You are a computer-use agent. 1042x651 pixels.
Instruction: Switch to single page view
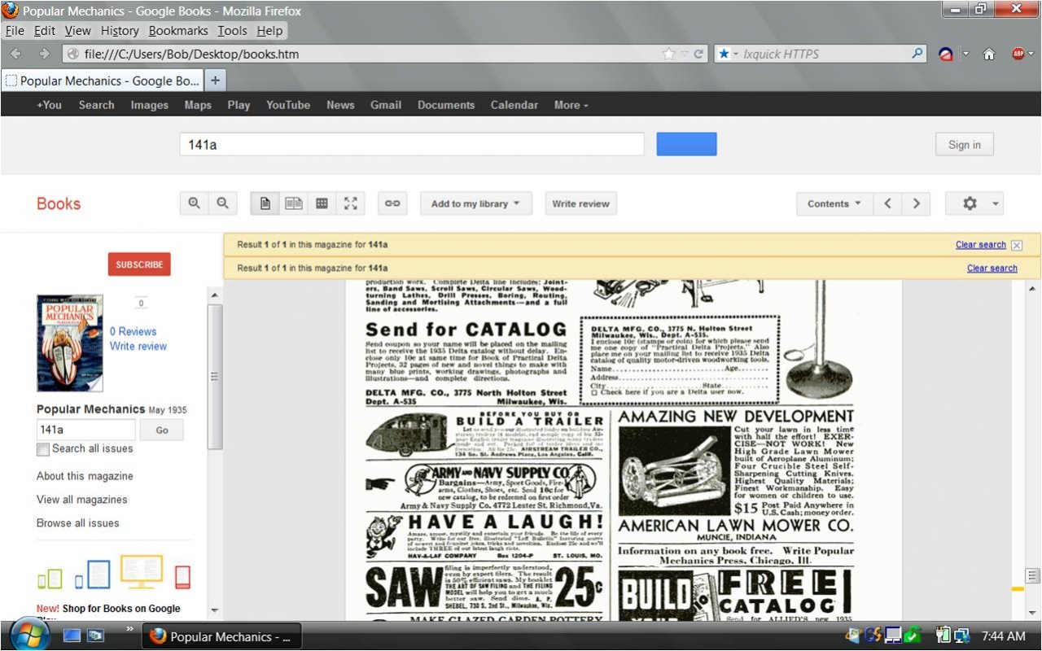coord(265,203)
